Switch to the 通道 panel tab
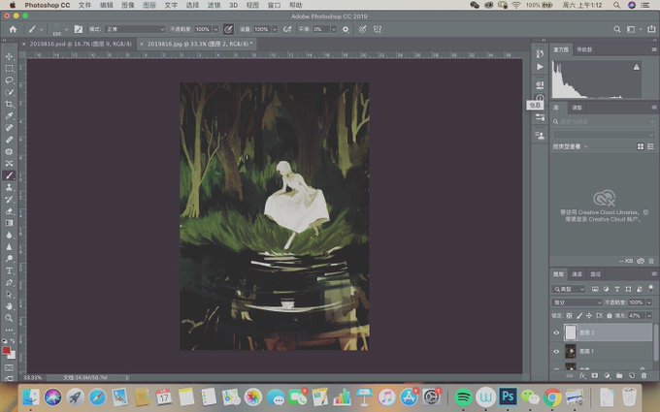Image resolution: width=660 pixels, height=412 pixels. pos(577,274)
